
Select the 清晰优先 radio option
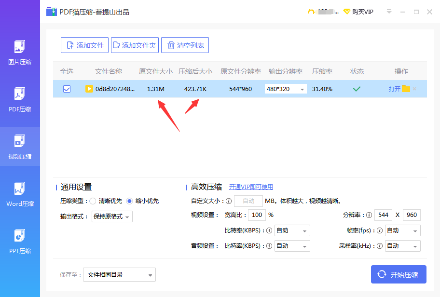pyautogui.click(x=93, y=201)
